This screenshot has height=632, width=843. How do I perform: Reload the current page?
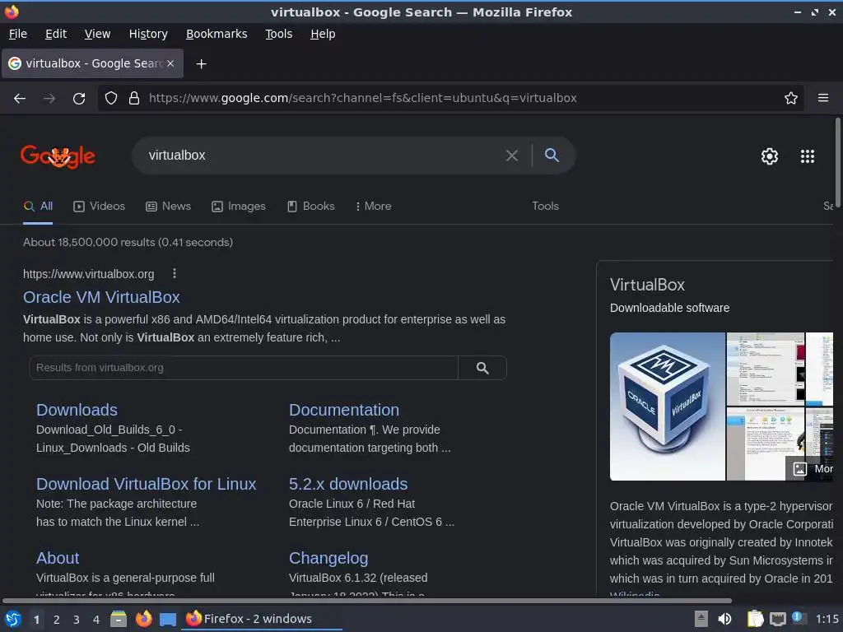pyautogui.click(x=79, y=98)
